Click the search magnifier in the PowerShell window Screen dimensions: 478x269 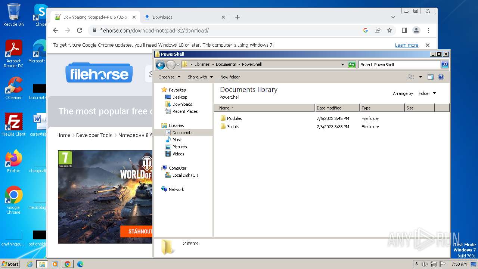point(444,65)
